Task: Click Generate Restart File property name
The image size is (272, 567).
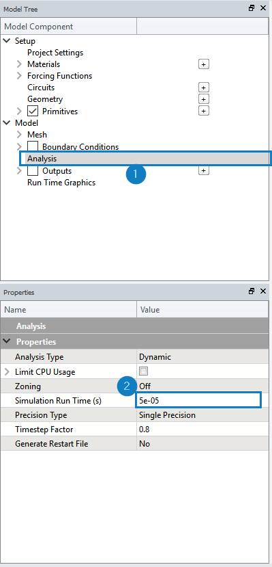Action: pos(52,444)
